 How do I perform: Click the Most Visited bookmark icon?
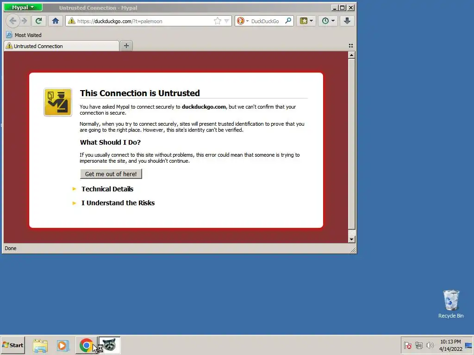click(x=9, y=35)
